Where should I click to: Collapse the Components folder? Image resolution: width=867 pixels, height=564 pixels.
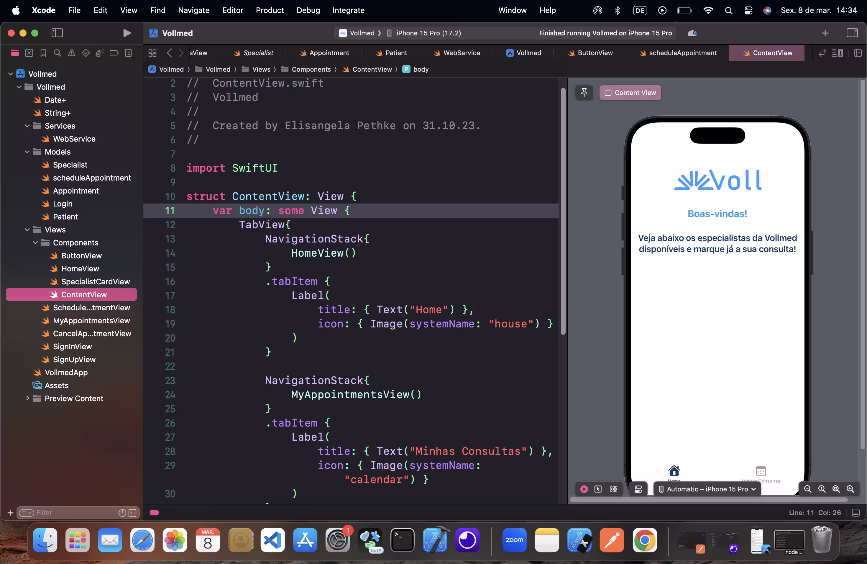(35, 243)
